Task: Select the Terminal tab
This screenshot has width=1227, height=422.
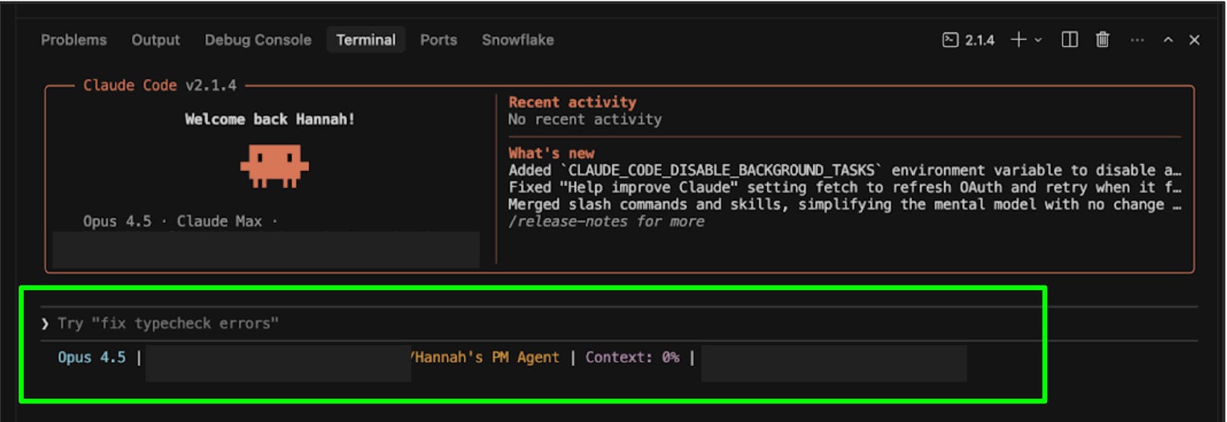Action: pos(366,40)
